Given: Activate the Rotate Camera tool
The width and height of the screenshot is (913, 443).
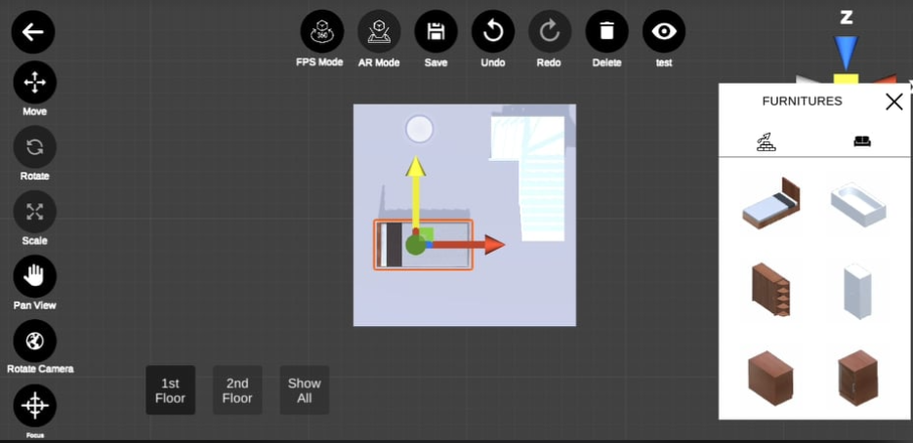Looking at the screenshot, I should tap(34, 341).
